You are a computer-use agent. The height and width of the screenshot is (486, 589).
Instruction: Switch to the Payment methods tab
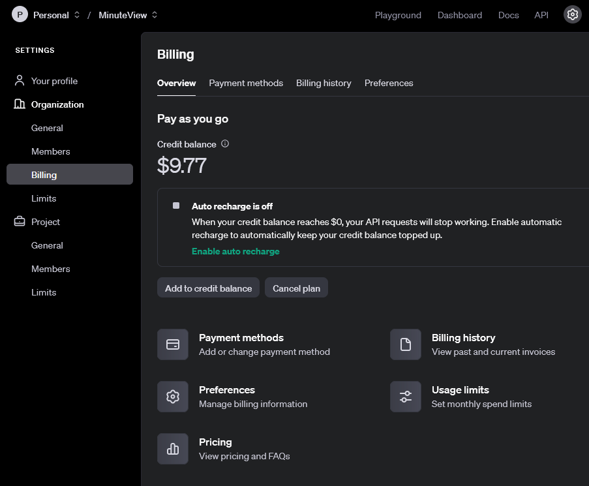(x=246, y=83)
